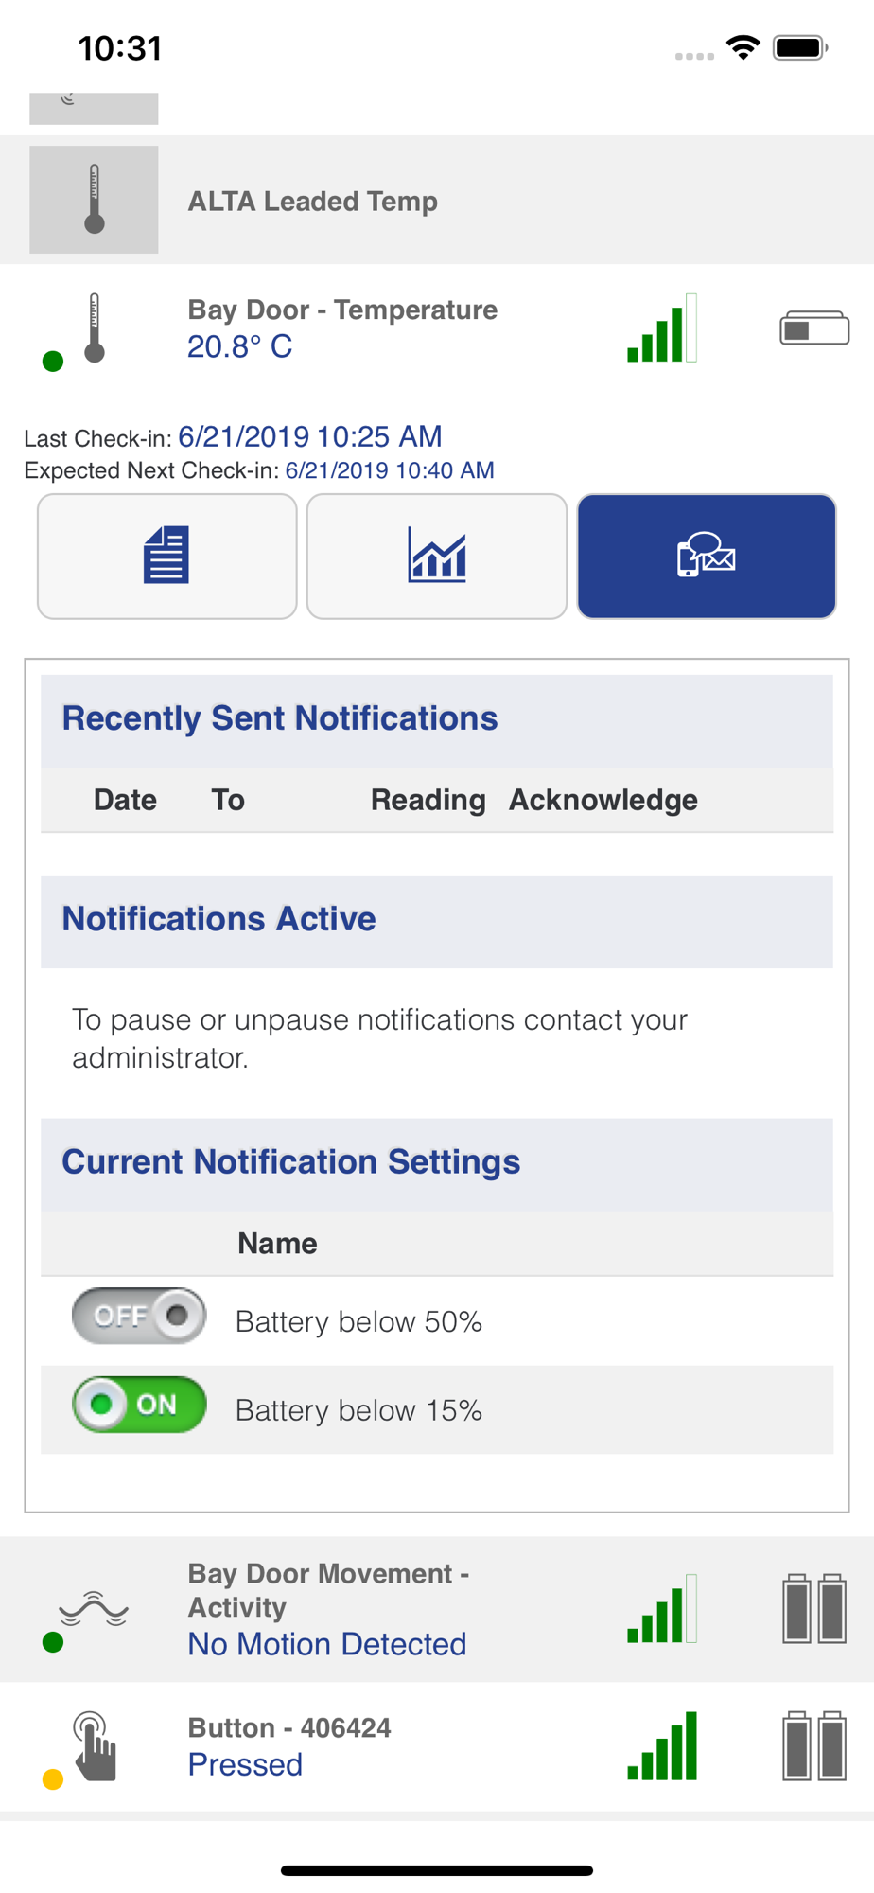Open the sensor history document tab

166,557
